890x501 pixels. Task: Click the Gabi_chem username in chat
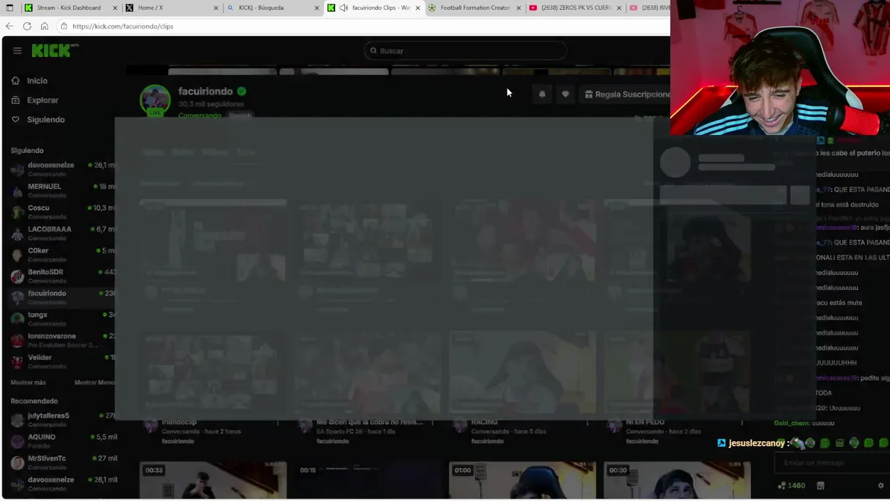tap(791, 423)
